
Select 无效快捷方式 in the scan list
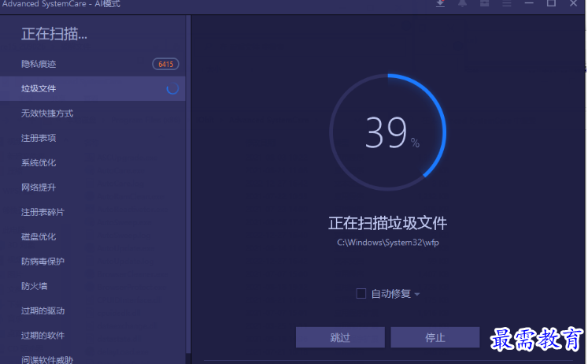click(x=93, y=113)
